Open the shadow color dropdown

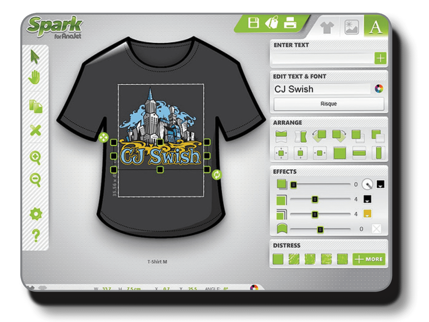380,185
